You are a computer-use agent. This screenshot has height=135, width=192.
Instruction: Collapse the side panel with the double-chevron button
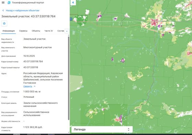tap(73, 2)
